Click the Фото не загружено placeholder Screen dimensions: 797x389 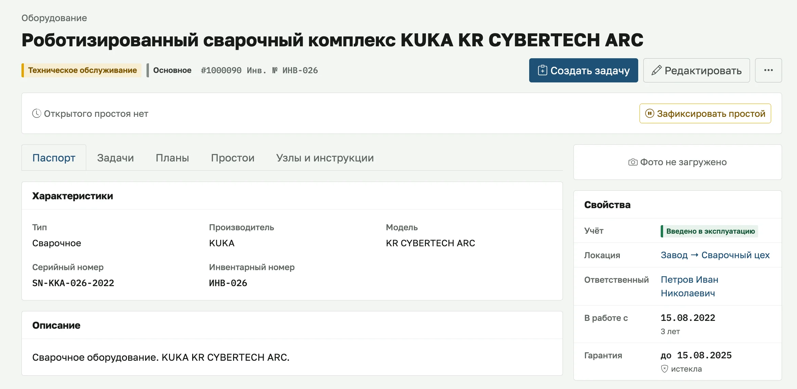point(677,162)
